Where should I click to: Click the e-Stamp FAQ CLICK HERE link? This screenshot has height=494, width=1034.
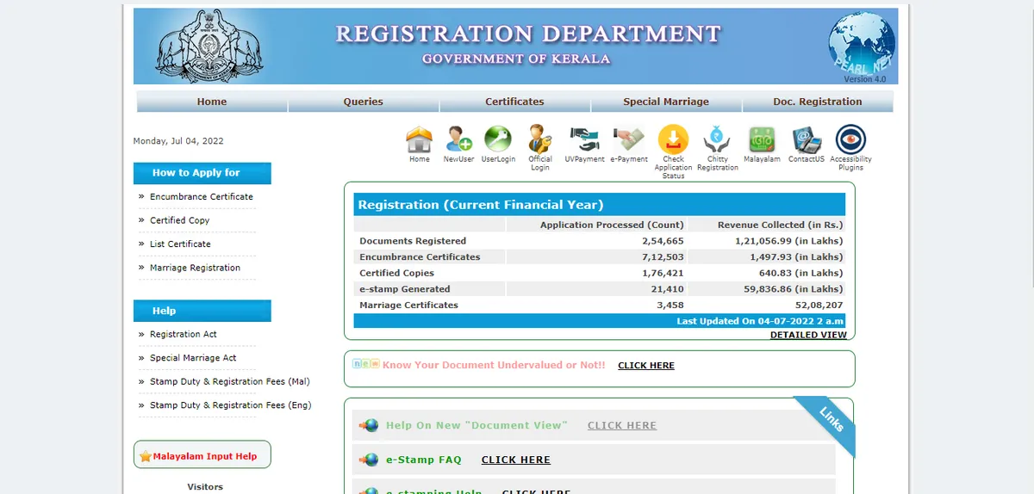coord(515,460)
